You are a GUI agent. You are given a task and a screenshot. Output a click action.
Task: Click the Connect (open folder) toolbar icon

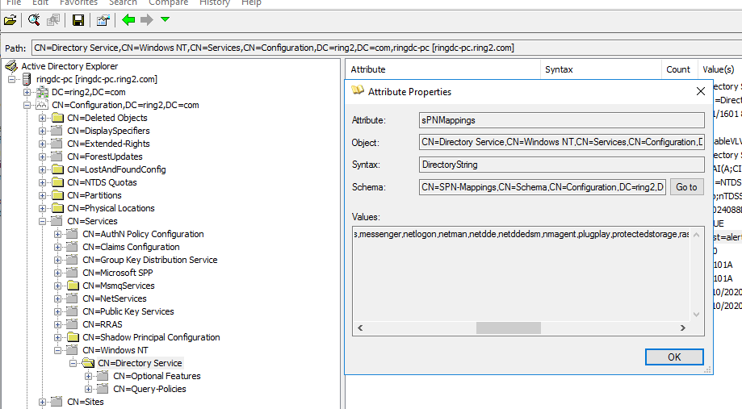tap(10, 19)
